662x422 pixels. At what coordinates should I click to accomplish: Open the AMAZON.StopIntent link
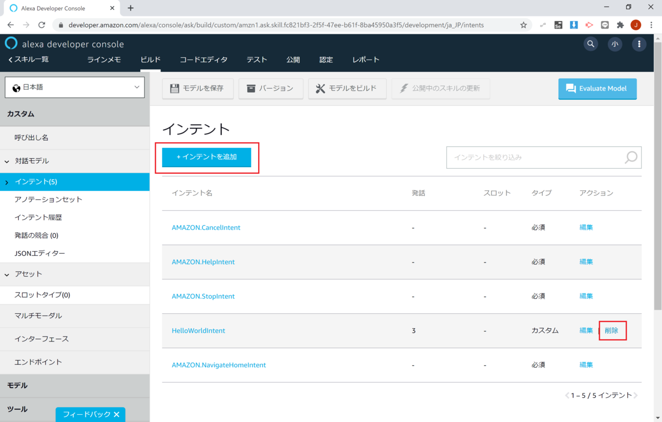[203, 296]
